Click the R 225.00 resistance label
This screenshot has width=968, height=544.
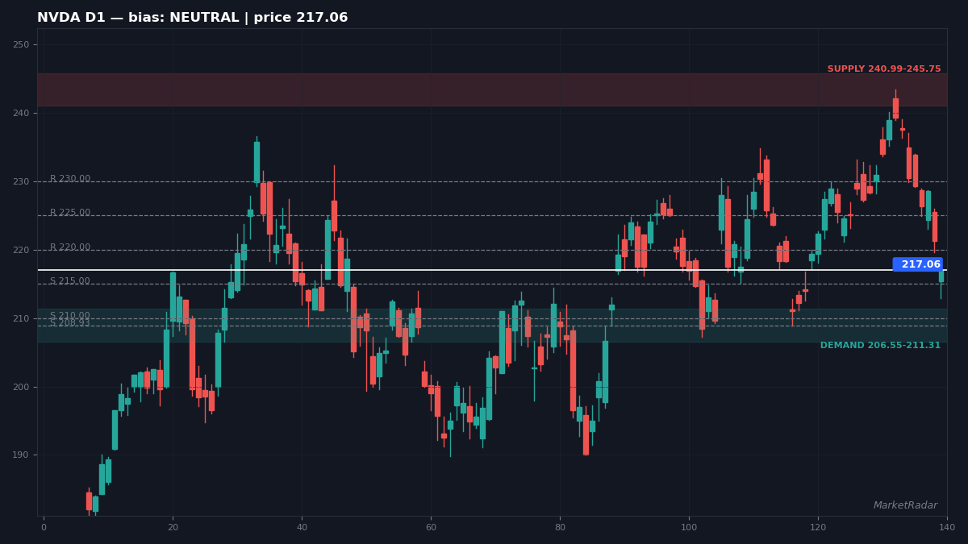[x=70, y=213]
